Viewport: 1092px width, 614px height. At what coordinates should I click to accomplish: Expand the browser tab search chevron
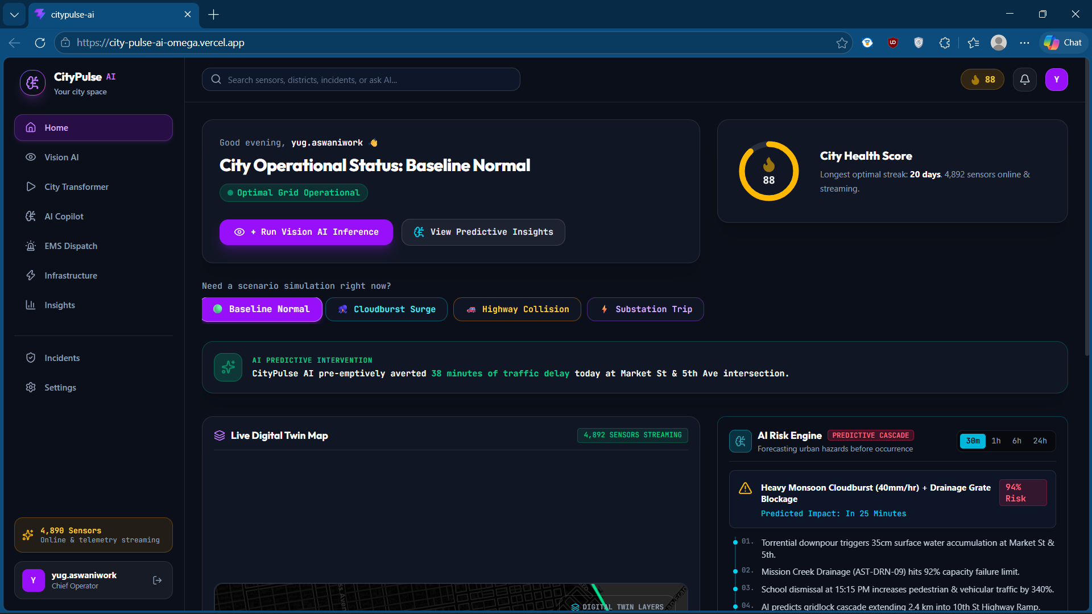[14, 14]
